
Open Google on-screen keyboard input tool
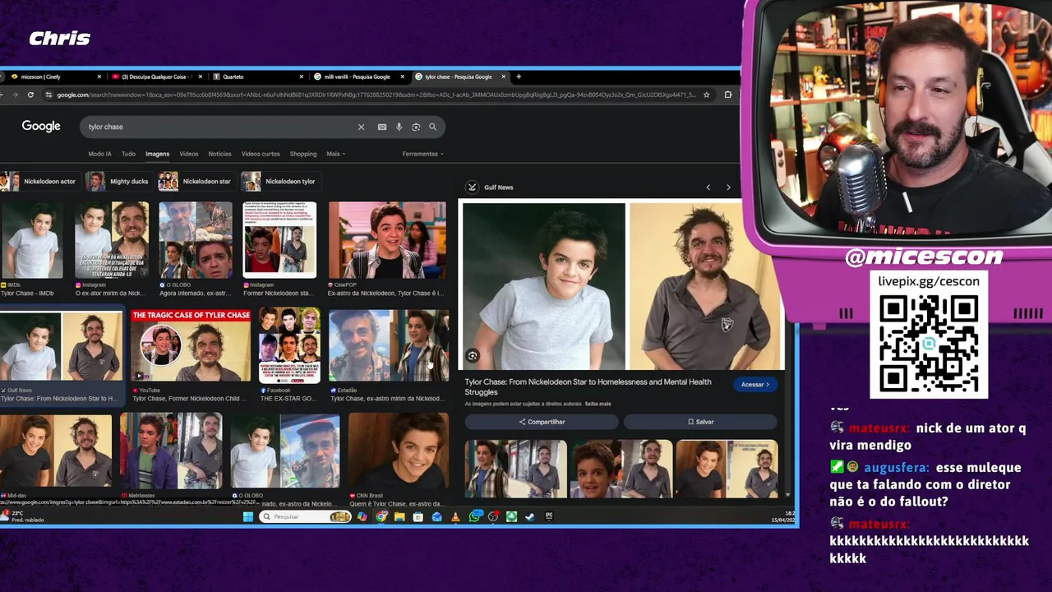(382, 127)
